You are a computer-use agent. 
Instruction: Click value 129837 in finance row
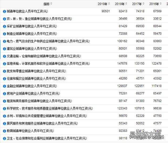(122, 86)
